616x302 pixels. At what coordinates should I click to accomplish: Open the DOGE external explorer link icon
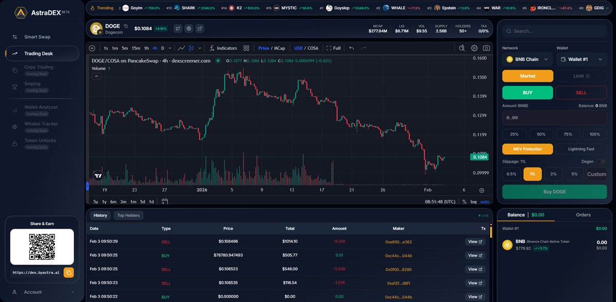tap(200, 29)
